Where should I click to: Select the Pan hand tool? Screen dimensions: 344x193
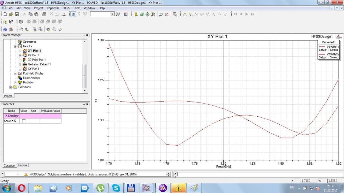pos(21,29)
